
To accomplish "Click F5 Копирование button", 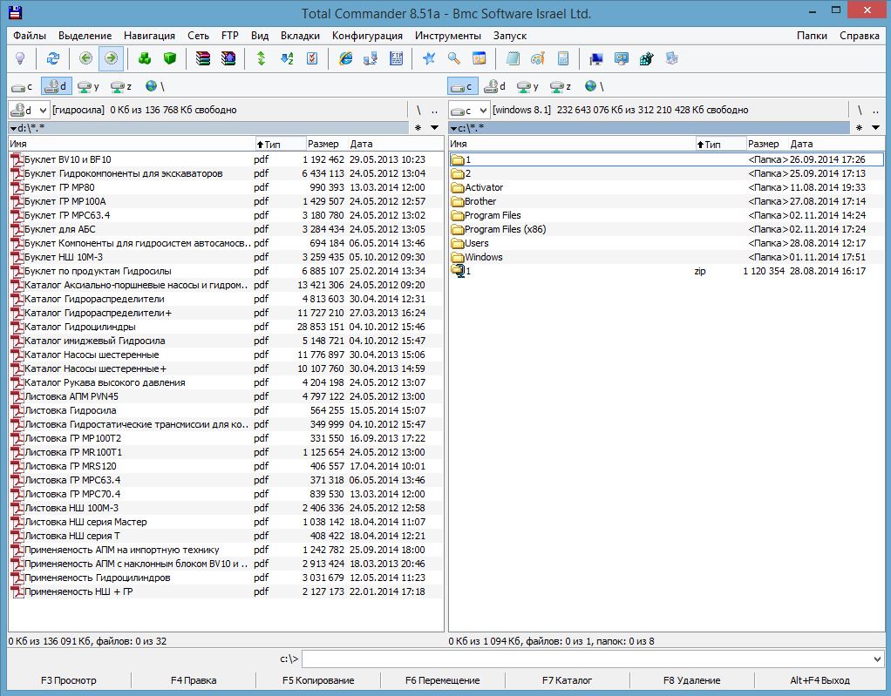I will pyautogui.click(x=318, y=680).
